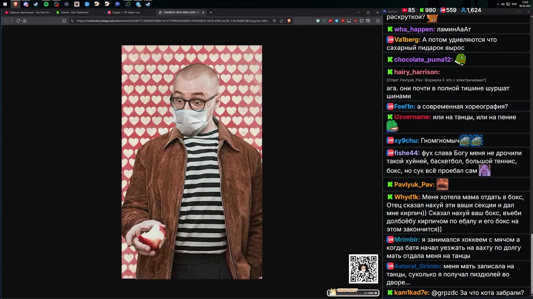Click username hairy_harrison in chat
The width and height of the screenshot is (533, 299).
[x=417, y=72]
